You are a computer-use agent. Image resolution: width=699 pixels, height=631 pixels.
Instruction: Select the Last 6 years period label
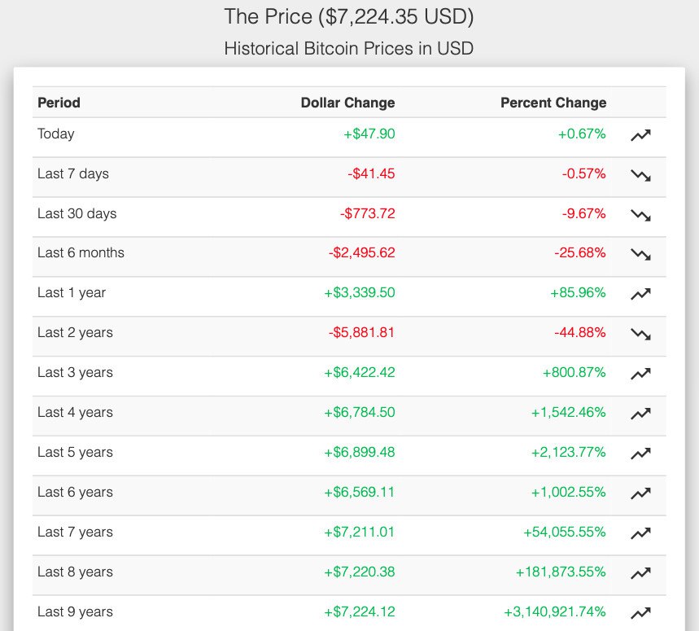tap(76, 492)
